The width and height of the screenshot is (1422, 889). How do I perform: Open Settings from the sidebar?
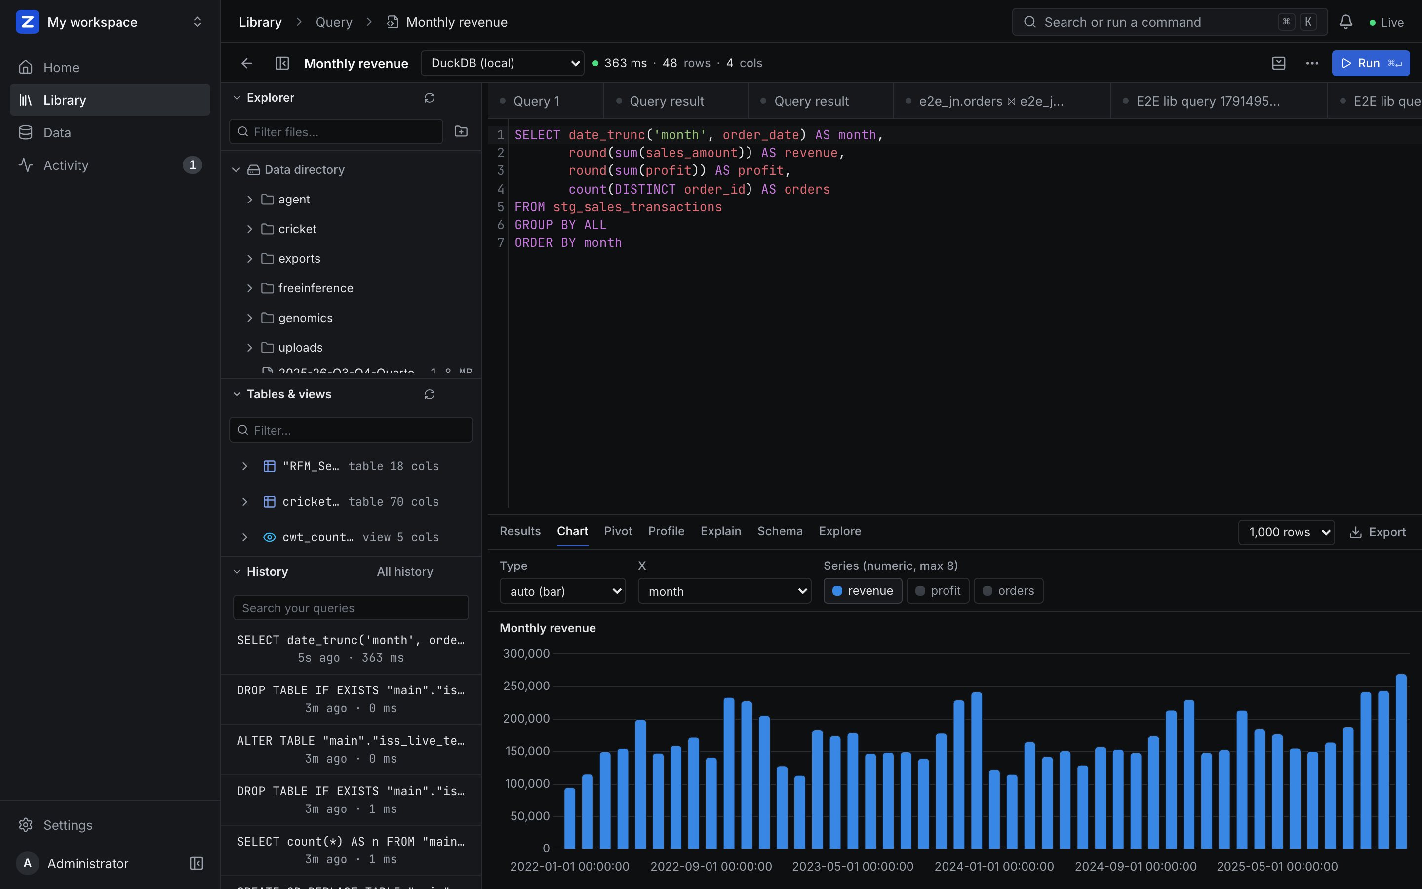coord(110,825)
